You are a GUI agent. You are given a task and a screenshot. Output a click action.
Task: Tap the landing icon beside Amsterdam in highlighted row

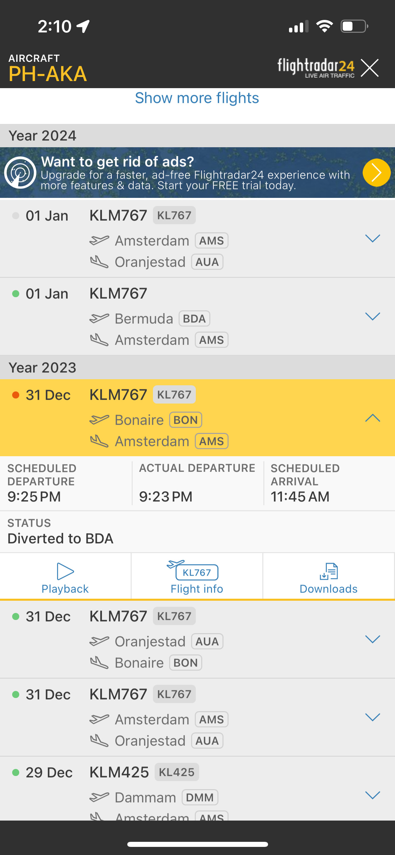99,441
